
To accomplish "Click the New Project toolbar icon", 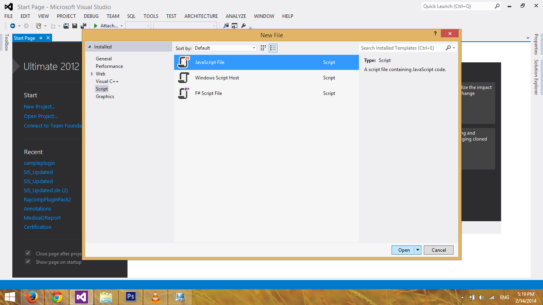I will point(39,26).
